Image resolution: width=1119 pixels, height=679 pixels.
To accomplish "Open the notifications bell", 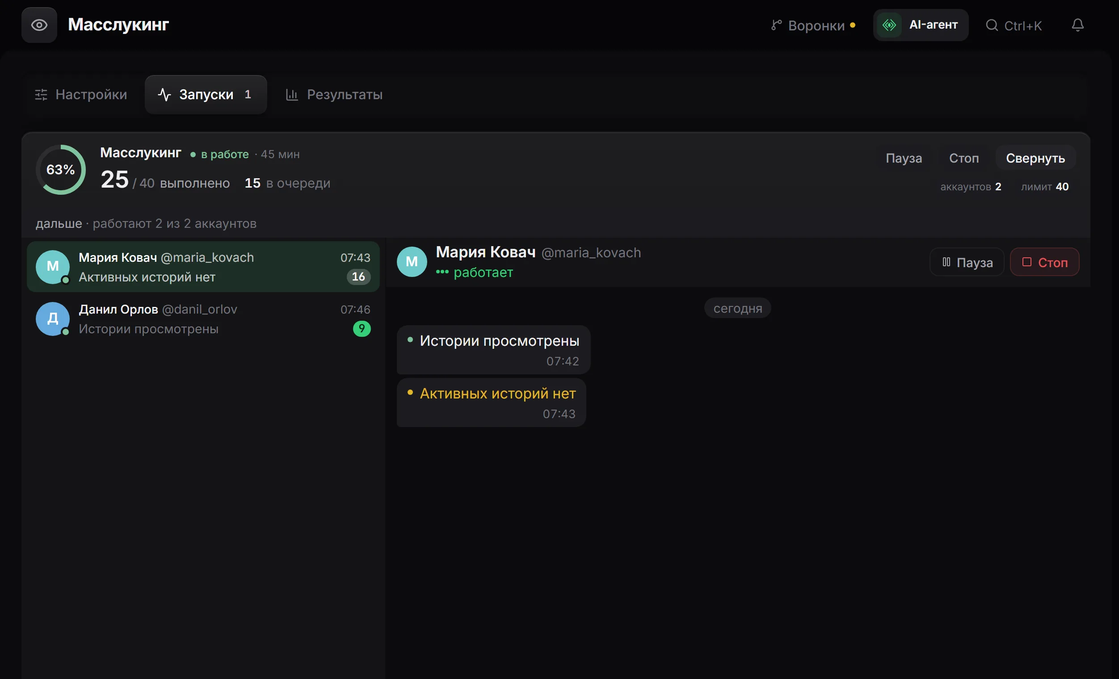I will (1078, 25).
